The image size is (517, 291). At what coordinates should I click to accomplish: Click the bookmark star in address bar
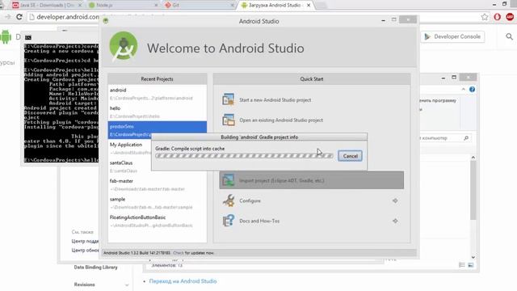point(485,17)
